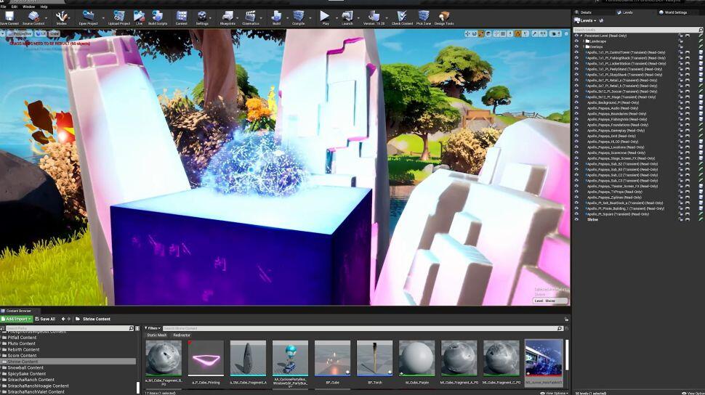
Task: Click the Play button in the toolbar
Action: [x=325, y=16]
